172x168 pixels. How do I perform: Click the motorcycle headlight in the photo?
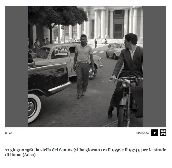click(x=126, y=83)
